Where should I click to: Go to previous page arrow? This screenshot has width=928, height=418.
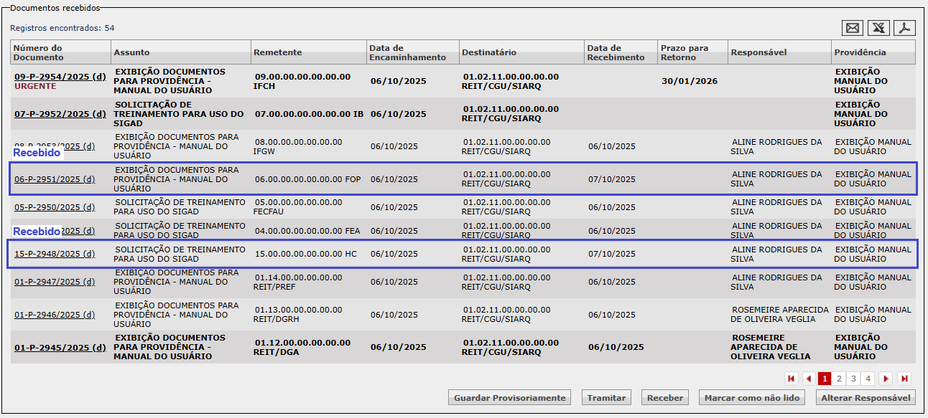(x=809, y=379)
